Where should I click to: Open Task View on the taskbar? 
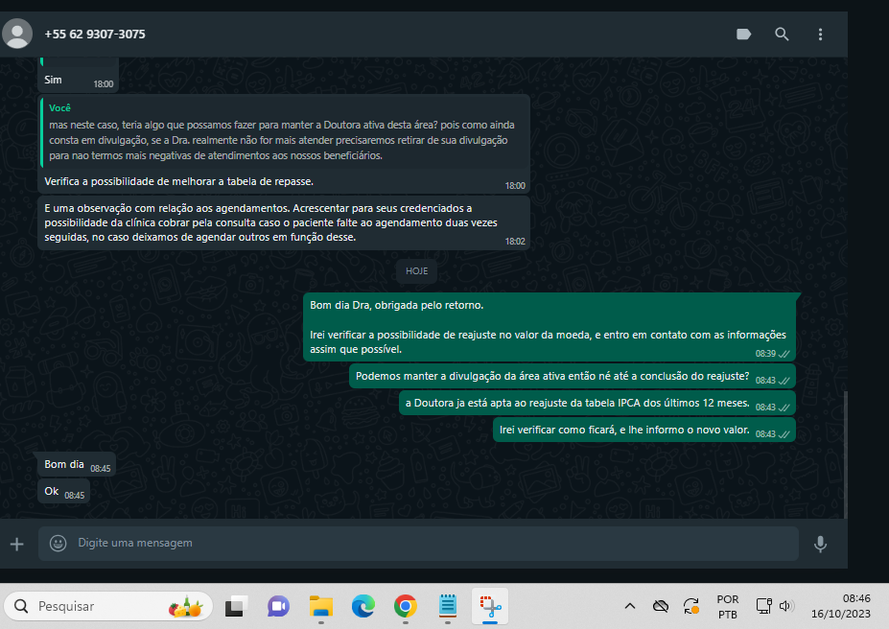coord(236,606)
